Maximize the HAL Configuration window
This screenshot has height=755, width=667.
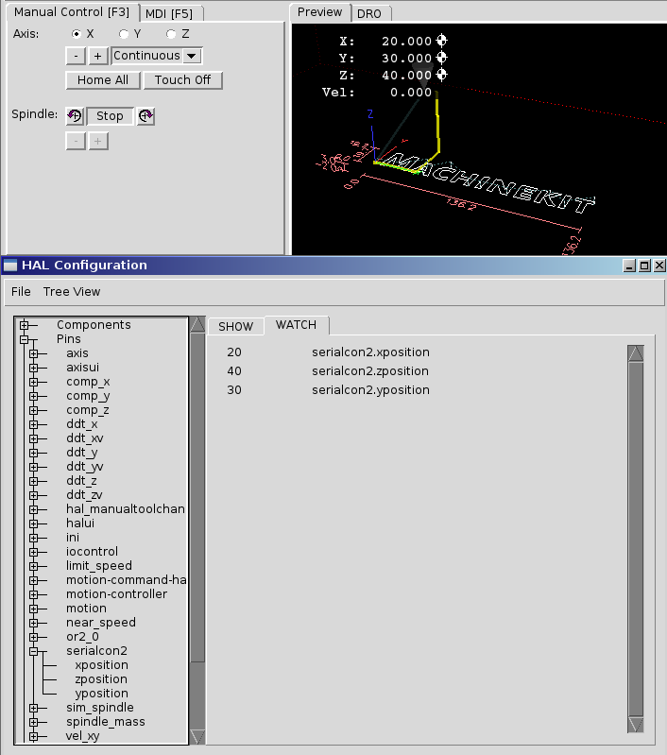(x=644, y=266)
